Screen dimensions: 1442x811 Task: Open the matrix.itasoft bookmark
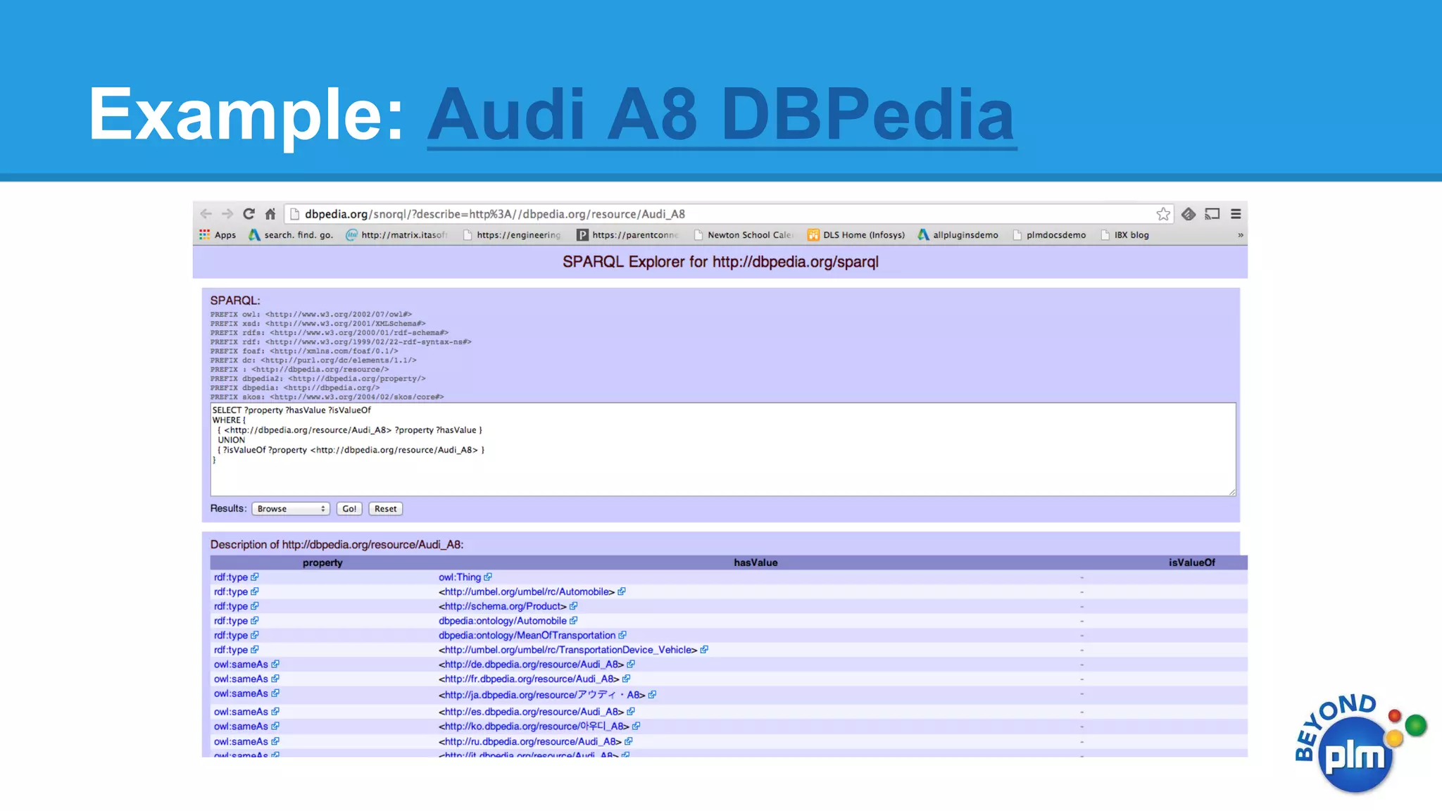(x=396, y=235)
